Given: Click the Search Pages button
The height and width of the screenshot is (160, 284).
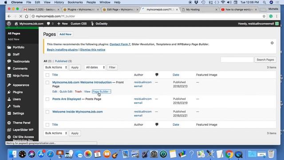Looking at the screenshot, I should 265,60.
